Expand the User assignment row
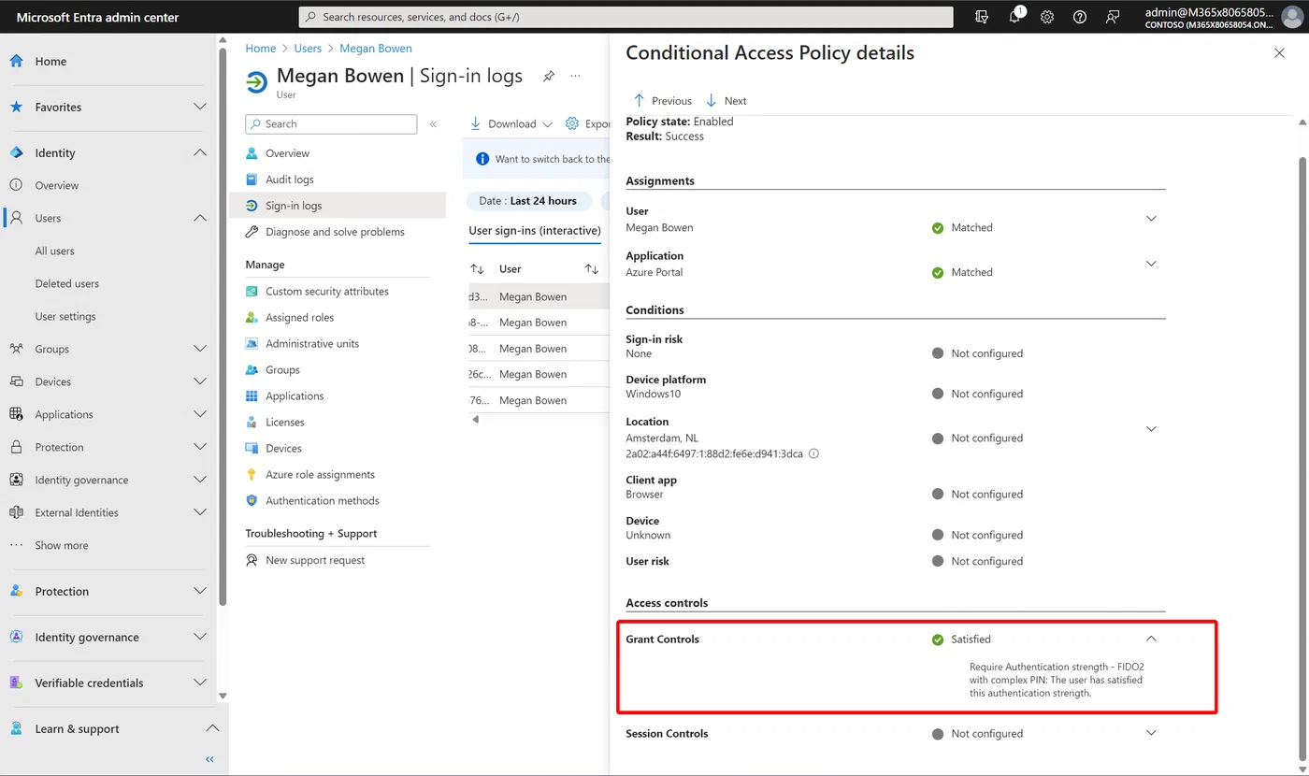 [x=1151, y=219]
